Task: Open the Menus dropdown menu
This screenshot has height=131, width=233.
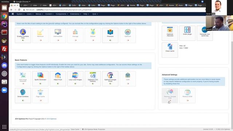Action: click(39, 14)
